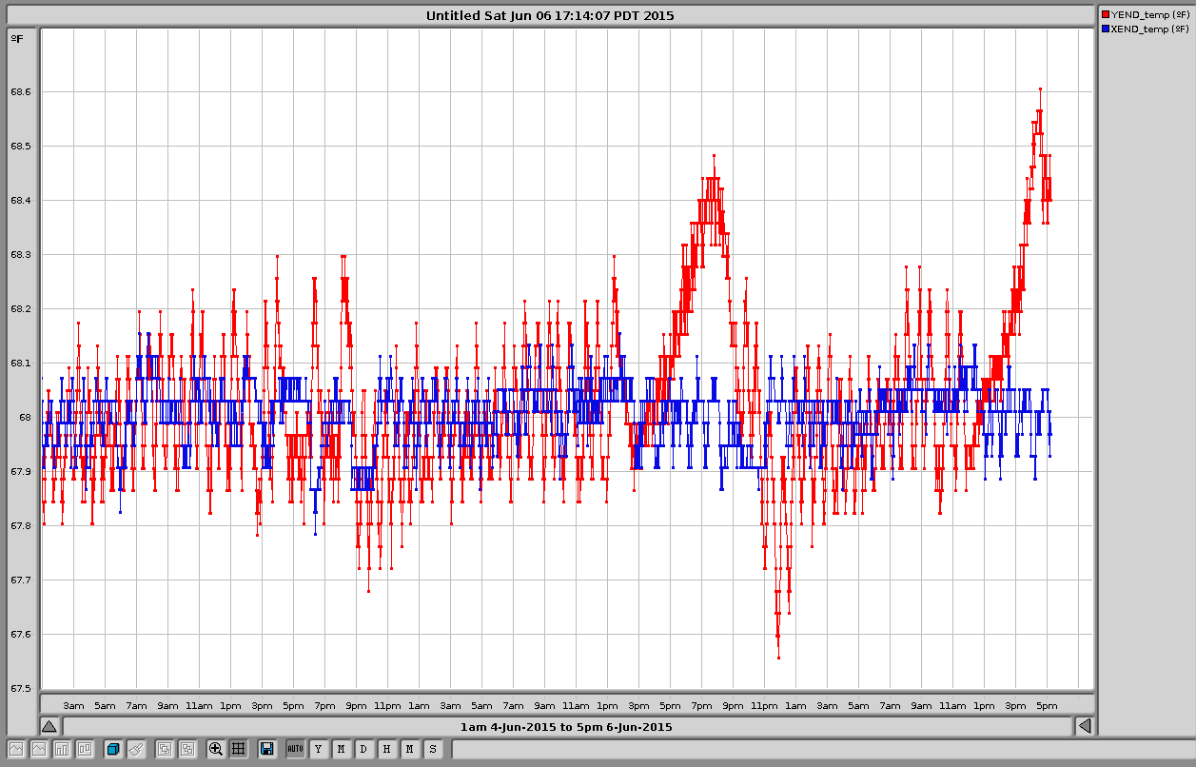Click the ºF unit label on the y-axis
Image resolution: width=1196 pixels, height=767 pixels.
[x=17, y=38]
